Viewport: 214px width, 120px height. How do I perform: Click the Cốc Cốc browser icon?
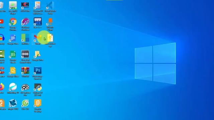[25, 103]
